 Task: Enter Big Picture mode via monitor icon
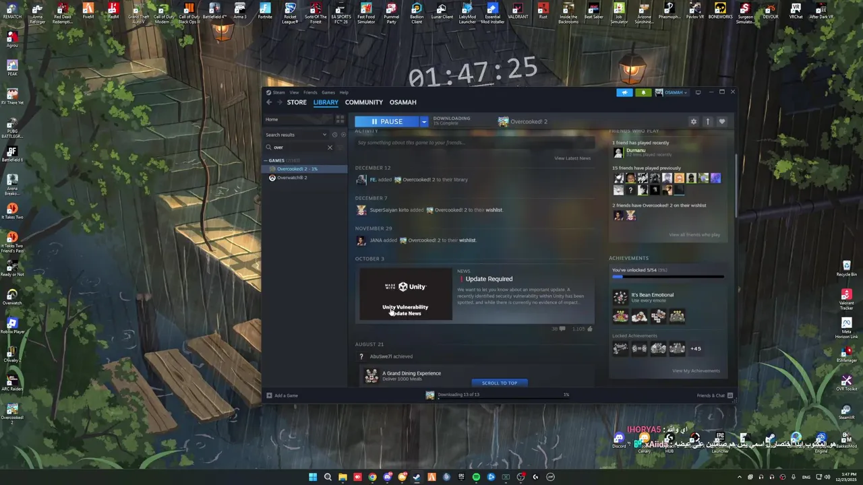coord(698,92)
